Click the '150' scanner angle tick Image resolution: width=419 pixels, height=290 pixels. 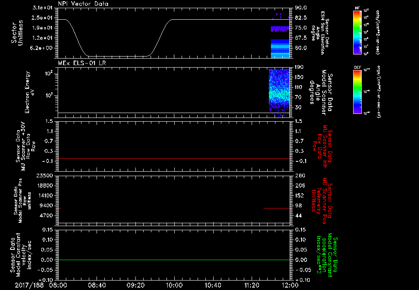point(299,77)
